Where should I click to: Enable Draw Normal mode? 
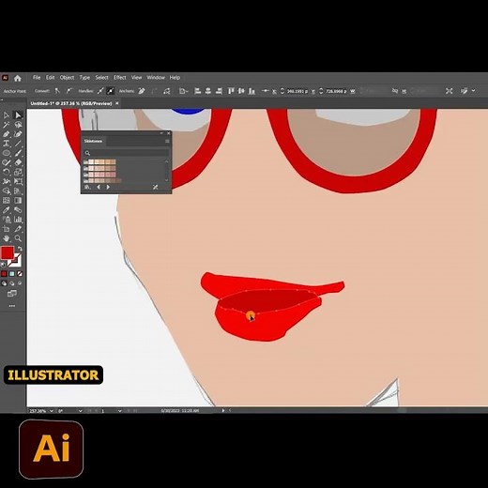4,283
